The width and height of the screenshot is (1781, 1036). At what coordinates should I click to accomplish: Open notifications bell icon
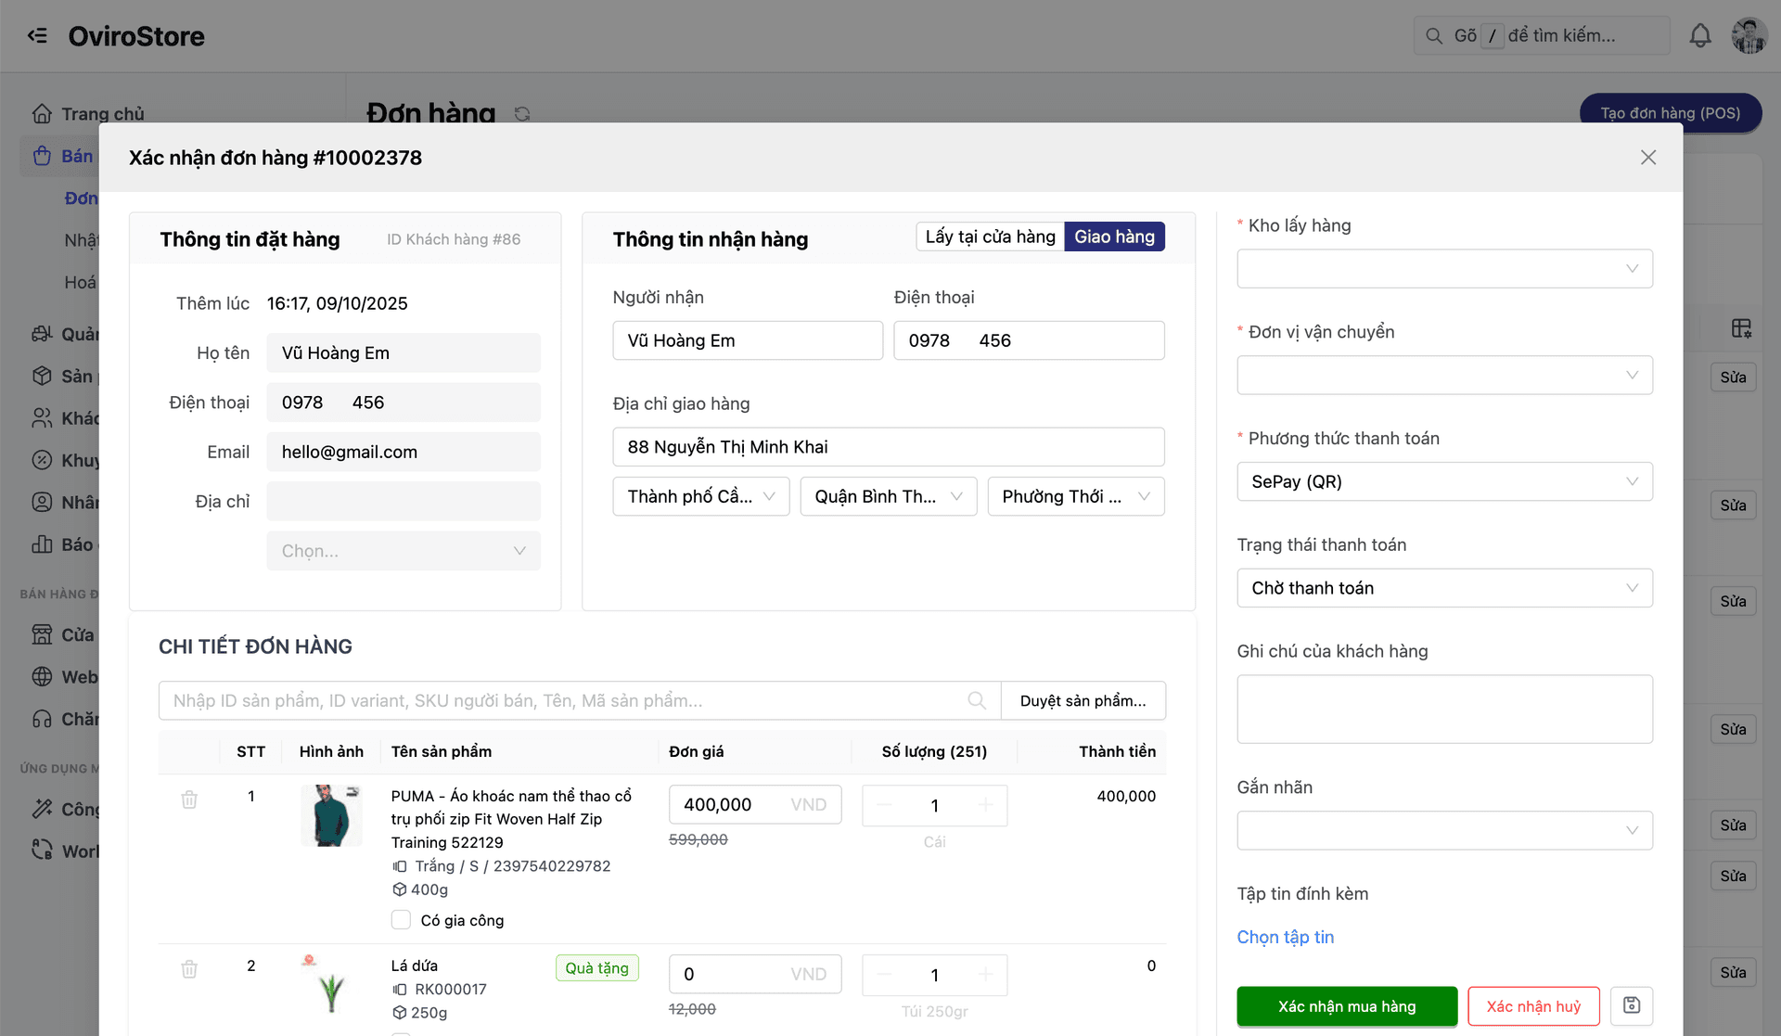click(x=1699, y=36)
